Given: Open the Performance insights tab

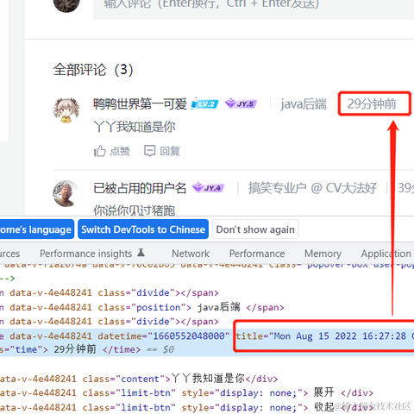Looking at the screenshot, I should click(x=92, y=254).
